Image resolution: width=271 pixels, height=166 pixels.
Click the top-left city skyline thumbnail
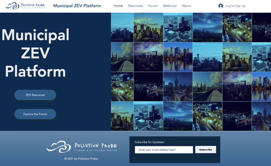[x=122, y=28]
